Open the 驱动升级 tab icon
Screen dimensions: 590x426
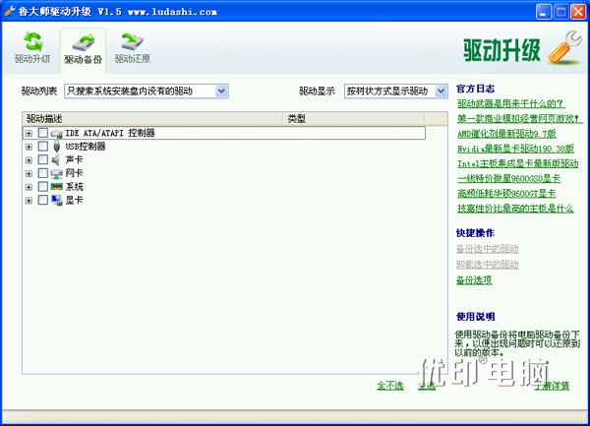pos(33,41)
